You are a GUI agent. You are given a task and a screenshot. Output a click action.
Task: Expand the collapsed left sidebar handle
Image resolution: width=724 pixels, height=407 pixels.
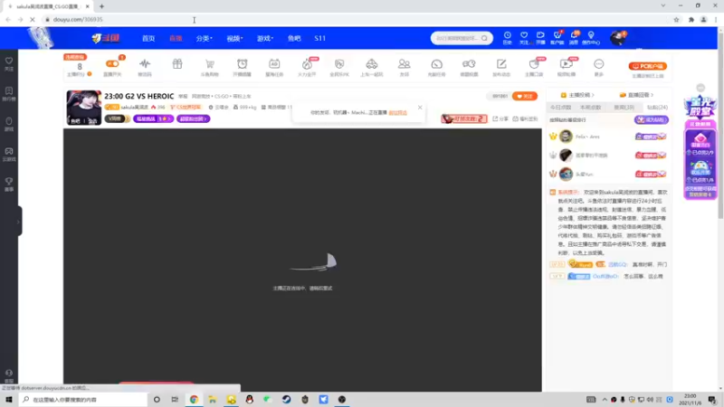click(x=18, y=222)
